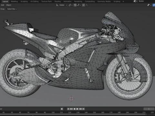Play the animation in reverse
155x116 pixels.
74,109
